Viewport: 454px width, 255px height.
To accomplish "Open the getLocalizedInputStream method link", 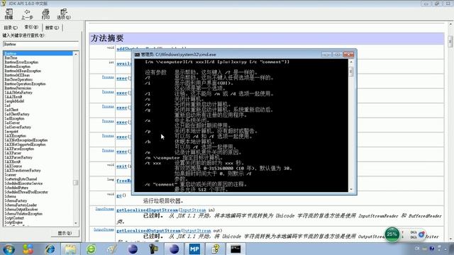I will click(x=147, y=210).
